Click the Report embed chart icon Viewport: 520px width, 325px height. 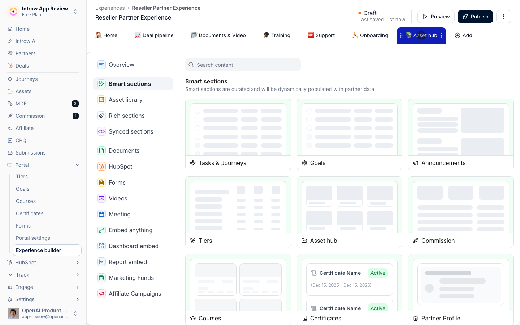[x=101, y=262]
